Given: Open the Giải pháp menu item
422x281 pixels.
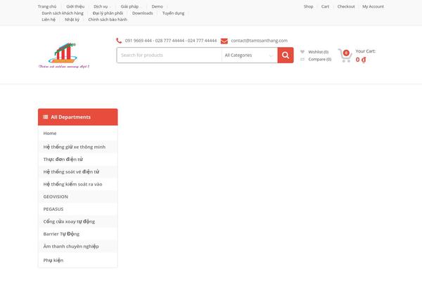Looking at the screenshot, I should tap(129, 6).
